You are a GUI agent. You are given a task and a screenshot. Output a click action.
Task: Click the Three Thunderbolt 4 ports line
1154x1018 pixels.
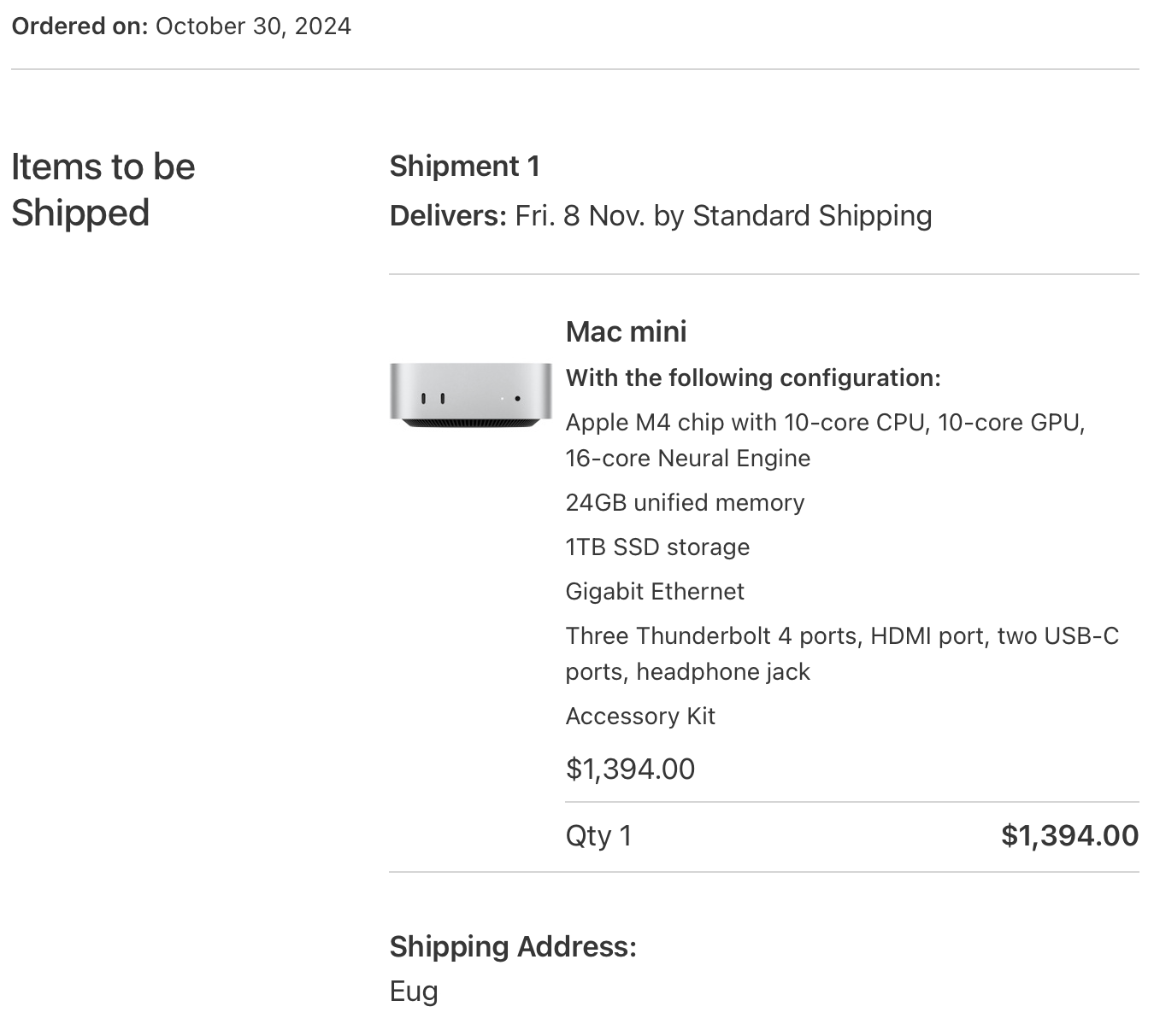click(x=842, y=636)
